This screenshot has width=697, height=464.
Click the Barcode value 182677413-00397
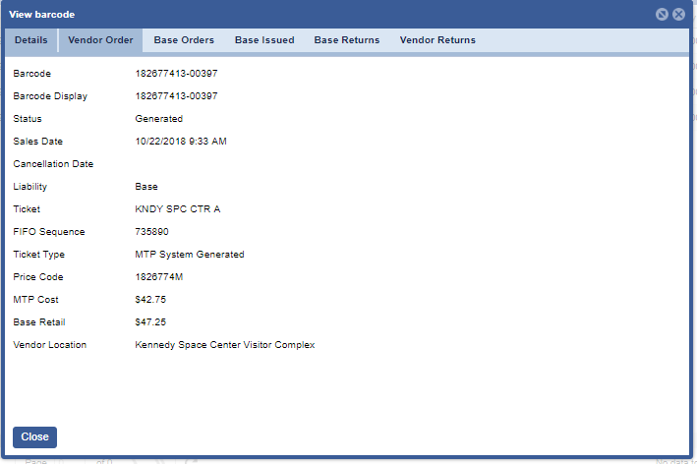coord(176,74)
